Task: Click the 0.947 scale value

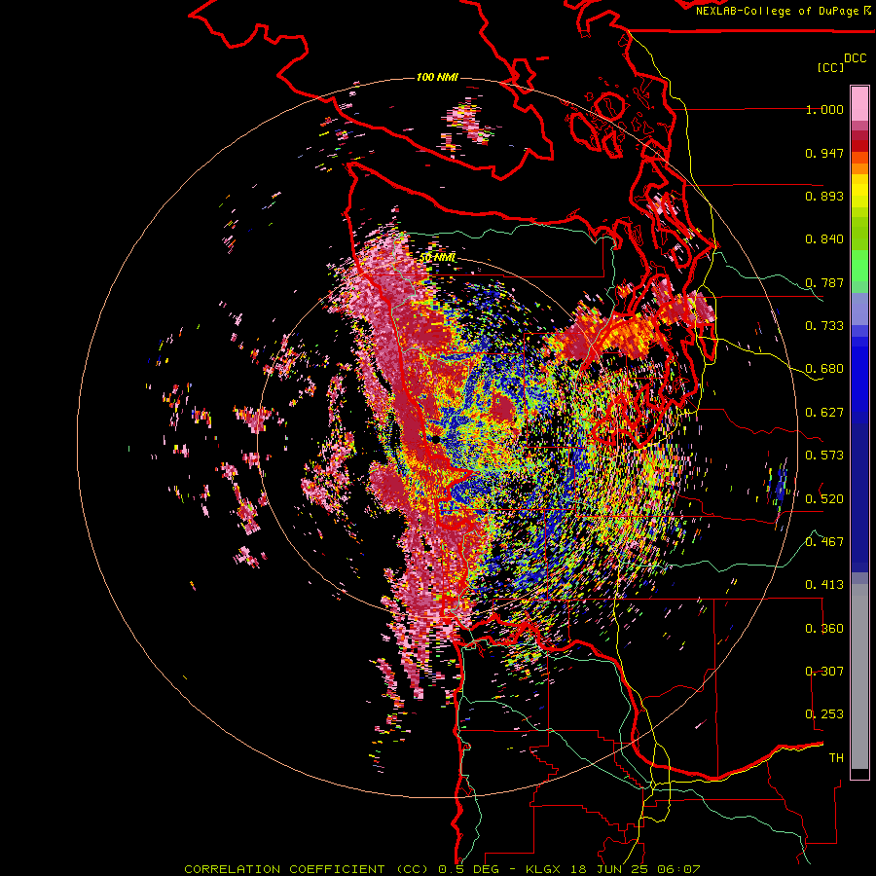Action: (x=824, y=153)
